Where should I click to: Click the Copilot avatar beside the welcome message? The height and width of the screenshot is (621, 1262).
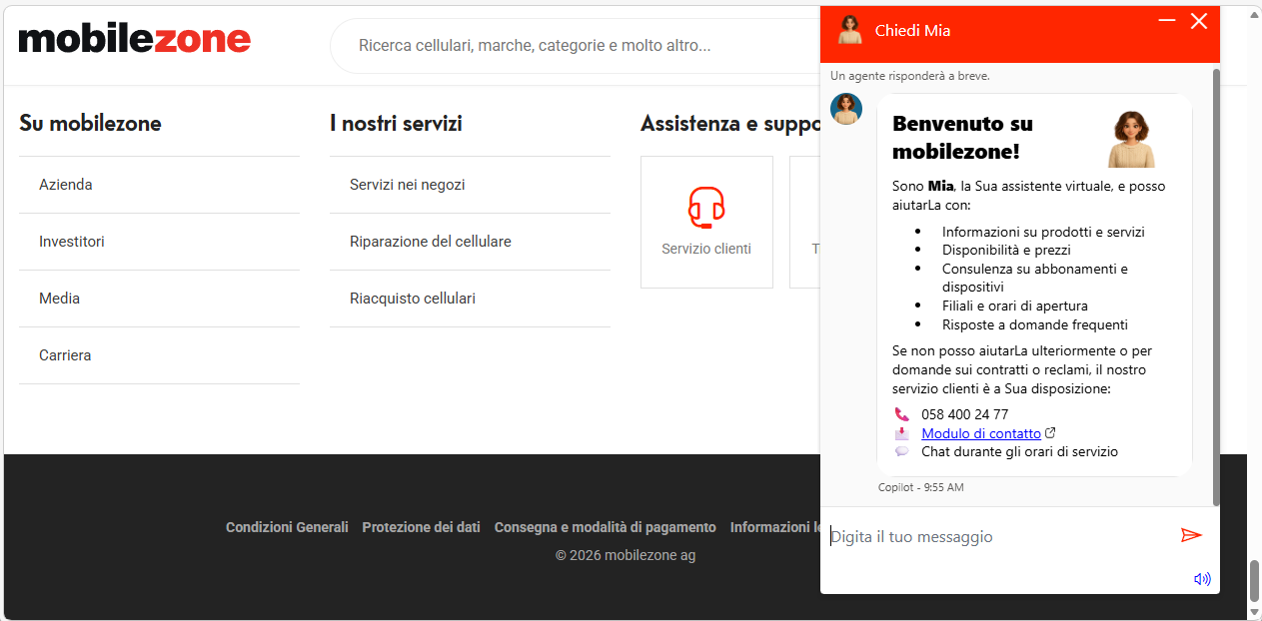tap(846, 109)
